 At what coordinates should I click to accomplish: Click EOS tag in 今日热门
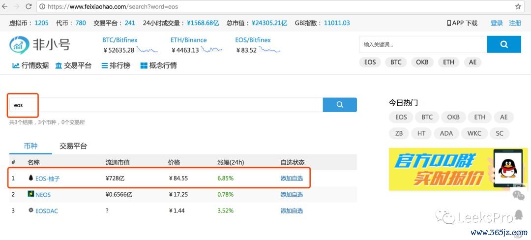click(401, 117)
